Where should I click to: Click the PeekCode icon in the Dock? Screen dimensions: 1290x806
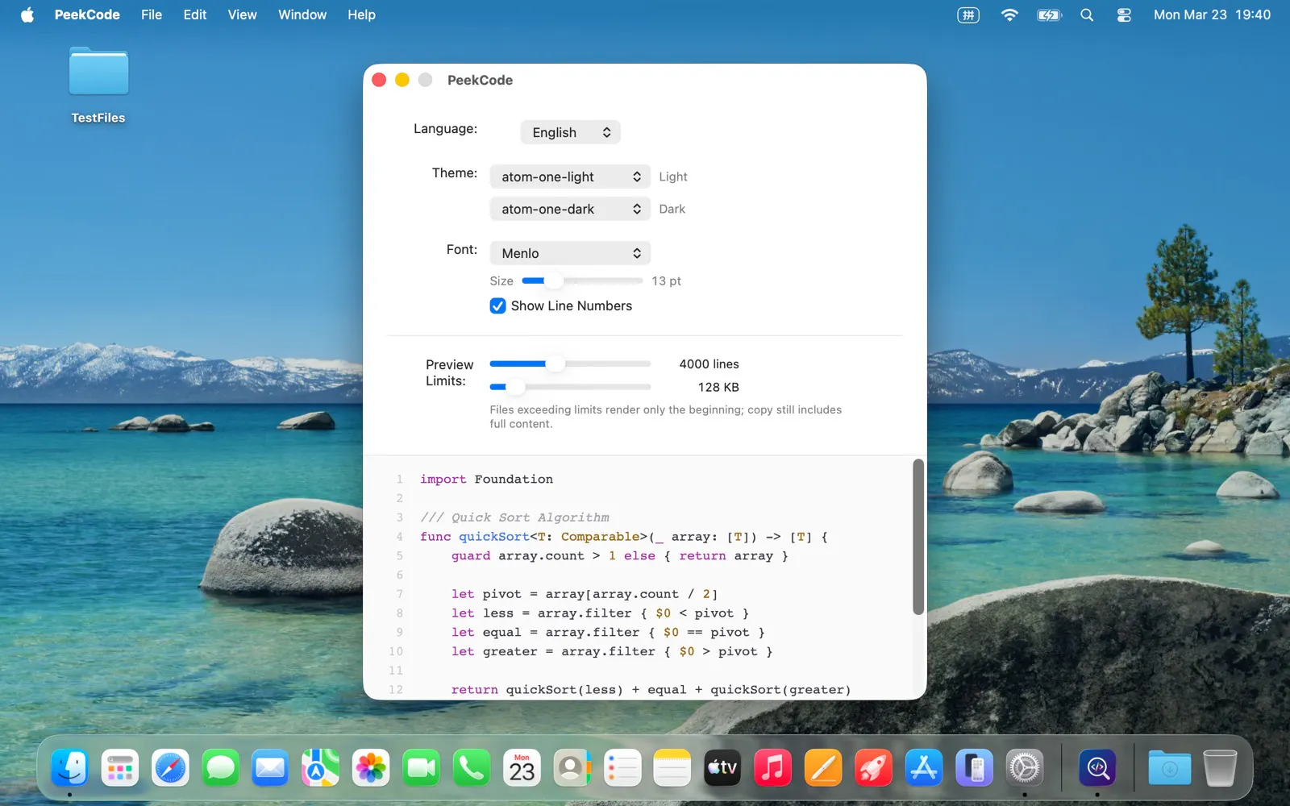[x=1097, y=768]
